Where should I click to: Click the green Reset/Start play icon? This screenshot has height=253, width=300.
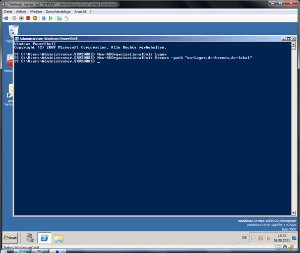click(51, 18)
